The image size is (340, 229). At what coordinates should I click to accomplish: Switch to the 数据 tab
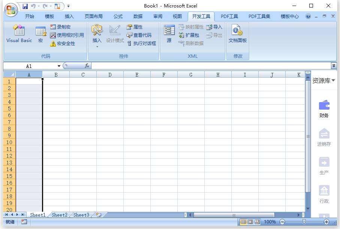138,17
